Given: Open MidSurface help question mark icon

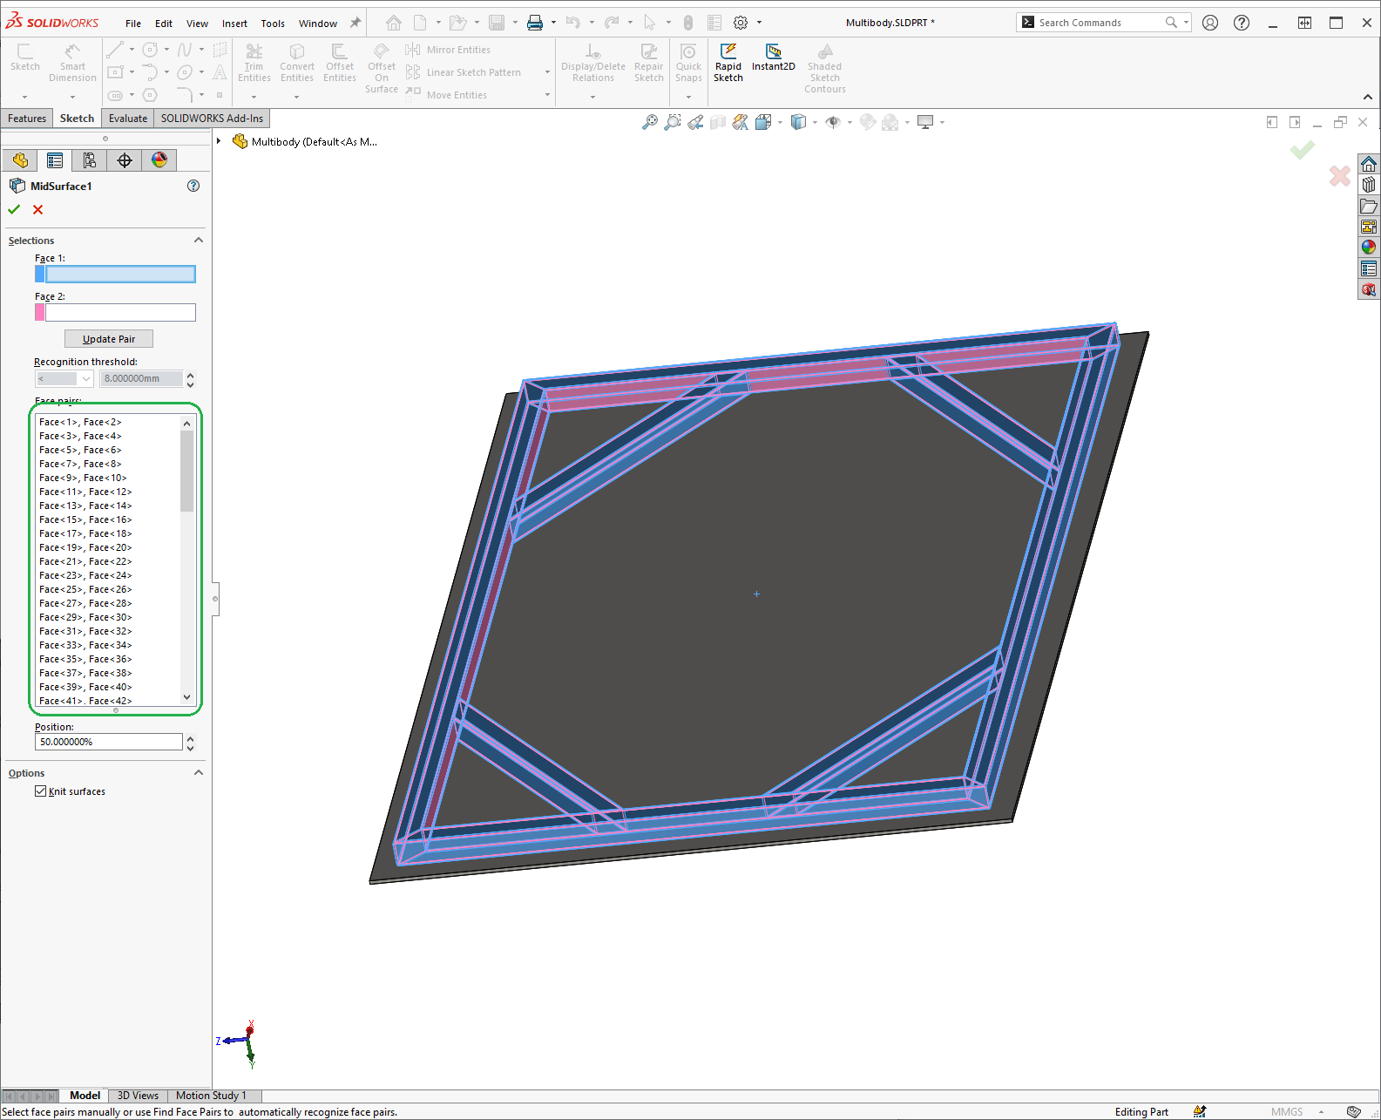Looking at the screenshot, I should coord(193,186).
